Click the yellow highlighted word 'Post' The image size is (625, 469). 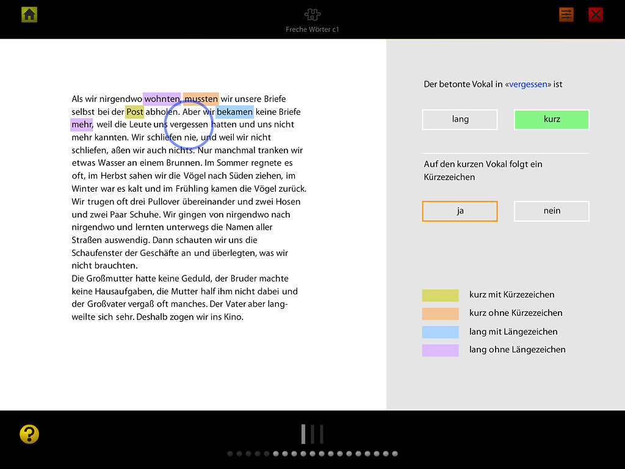[134, 112]
